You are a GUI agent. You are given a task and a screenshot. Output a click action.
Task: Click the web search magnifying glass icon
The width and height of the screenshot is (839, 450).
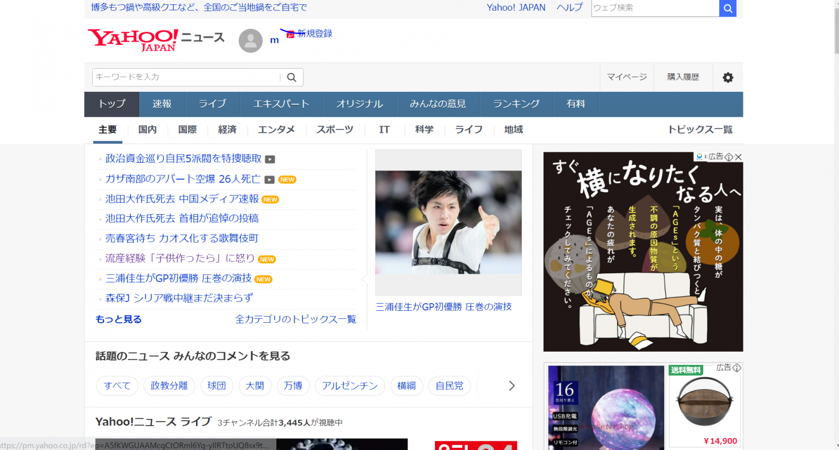tap(728, 8)
